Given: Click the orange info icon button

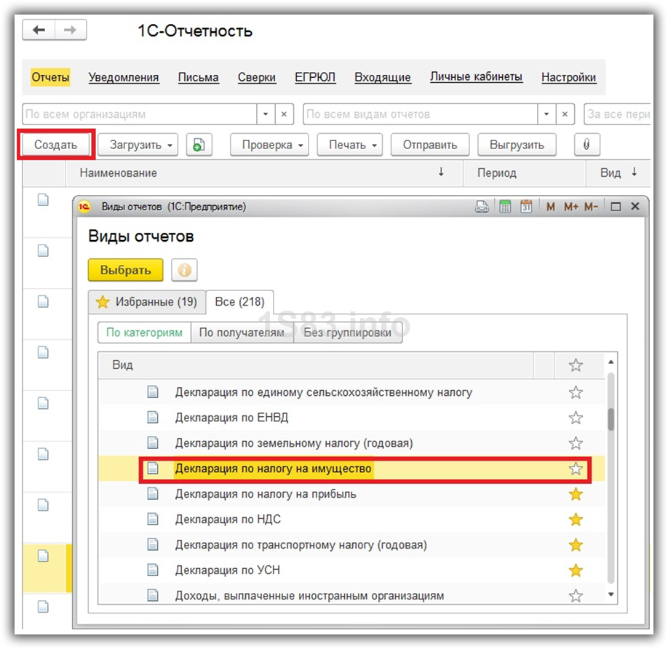Looking at the screenshot, I should click(x=185, y=270).
